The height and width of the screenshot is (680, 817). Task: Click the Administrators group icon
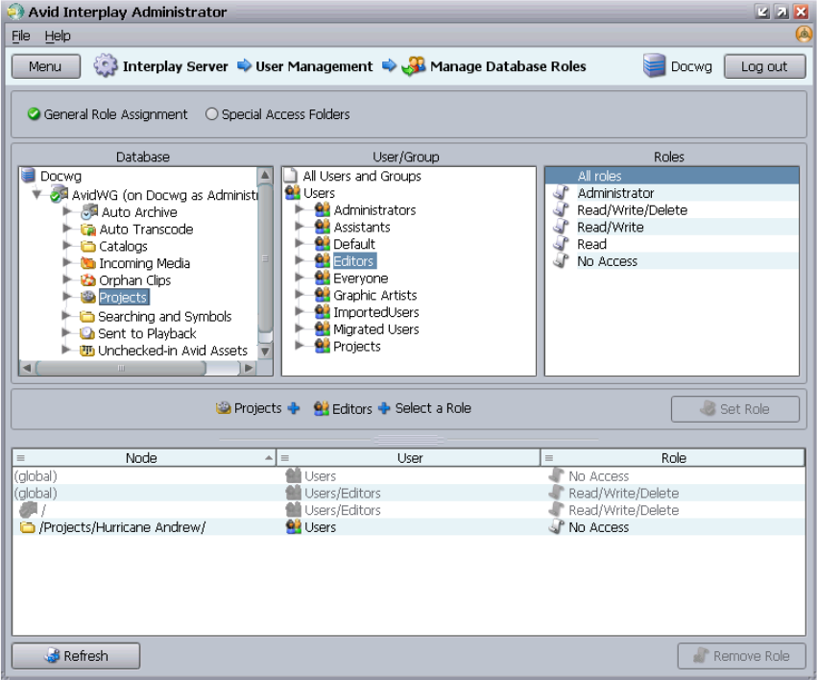coord(323,209)
